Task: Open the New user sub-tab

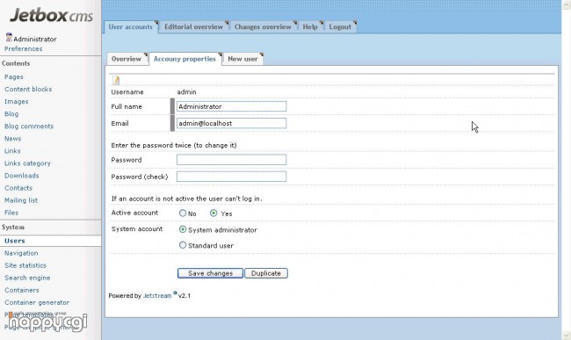Action: (x=242, y=59)
